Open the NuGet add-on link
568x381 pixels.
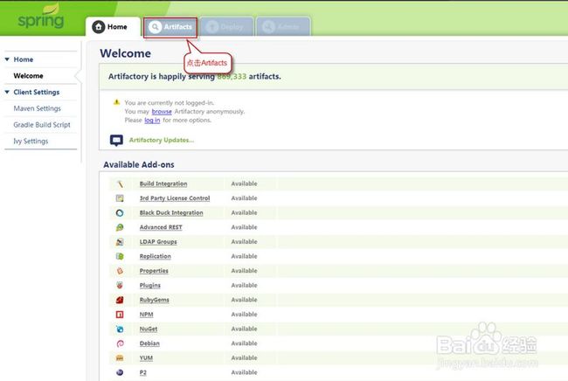[149, 329]
